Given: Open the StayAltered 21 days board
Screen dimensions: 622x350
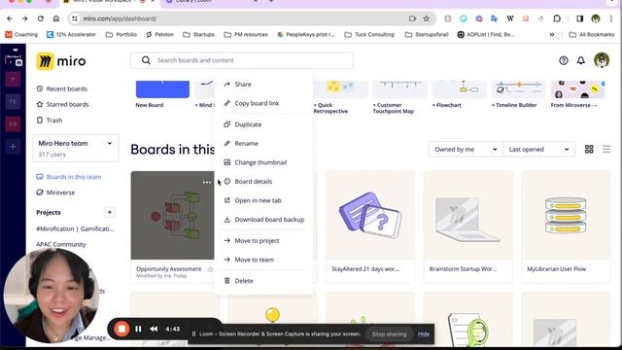Looking at the screenshot, I should click(370, 227).
